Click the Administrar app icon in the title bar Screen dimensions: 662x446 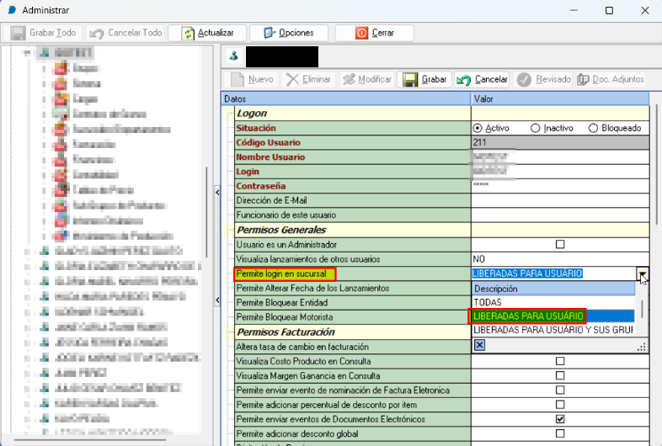click(x=13, y=10)
